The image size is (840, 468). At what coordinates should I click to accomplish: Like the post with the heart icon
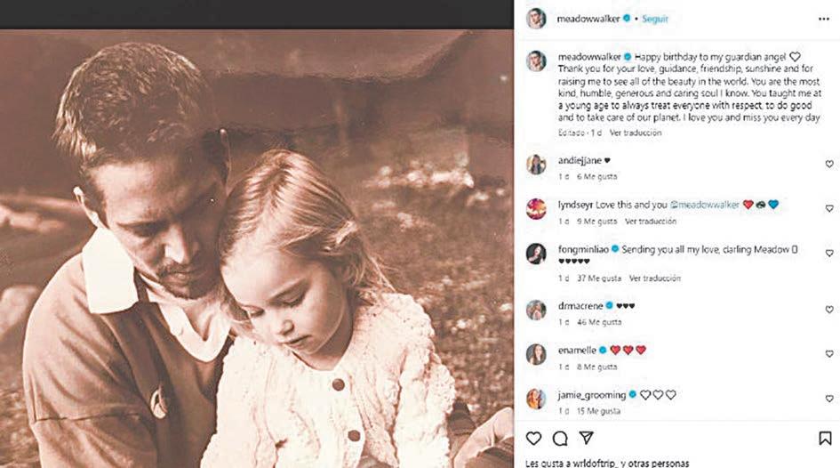(533, 439)
